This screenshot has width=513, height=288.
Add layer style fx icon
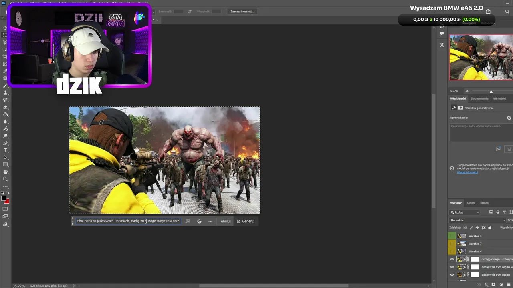(x=487, y=285)
